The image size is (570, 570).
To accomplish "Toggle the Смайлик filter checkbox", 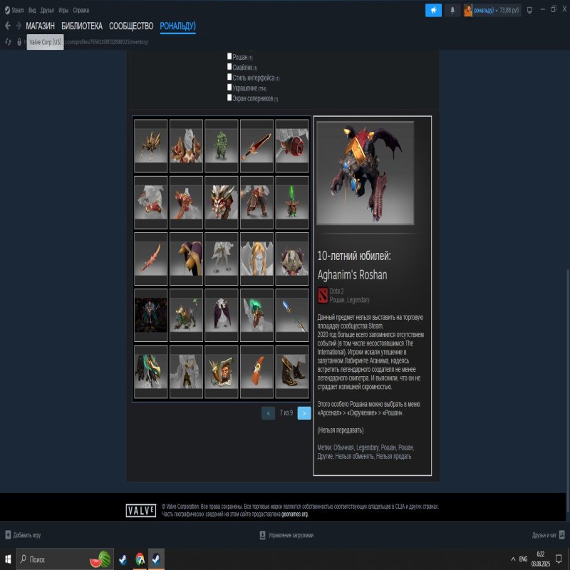I will coord(229,67).
